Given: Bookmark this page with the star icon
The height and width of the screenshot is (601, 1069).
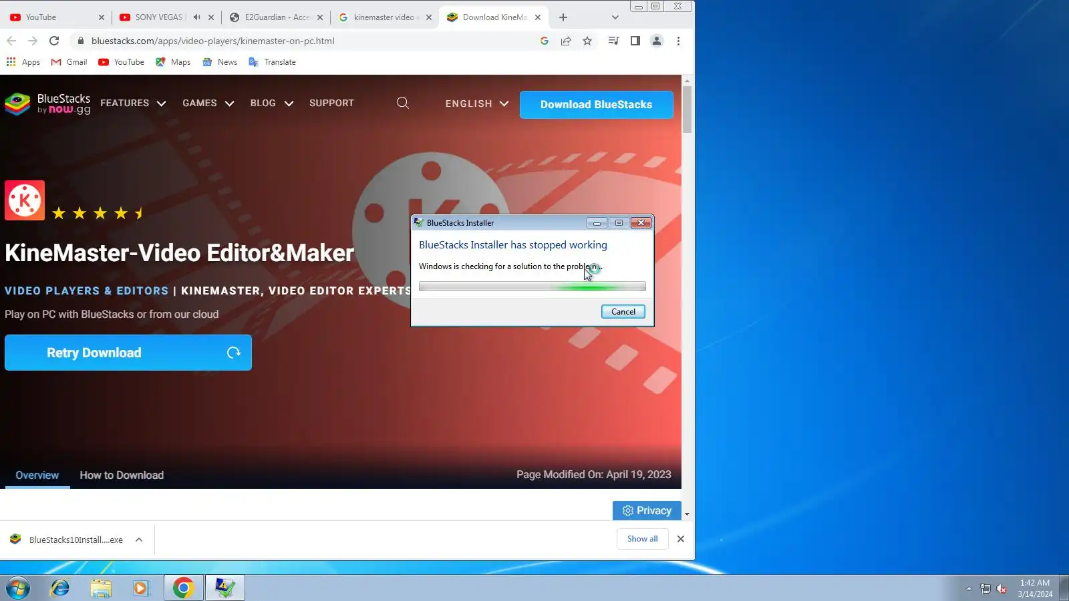Looking at the screenshot, I should [x=587, y=41].
